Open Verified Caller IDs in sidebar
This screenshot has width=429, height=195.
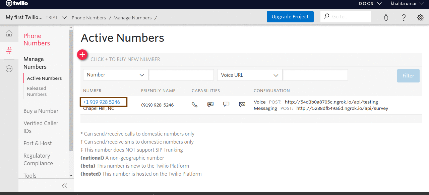coord(41,127)
